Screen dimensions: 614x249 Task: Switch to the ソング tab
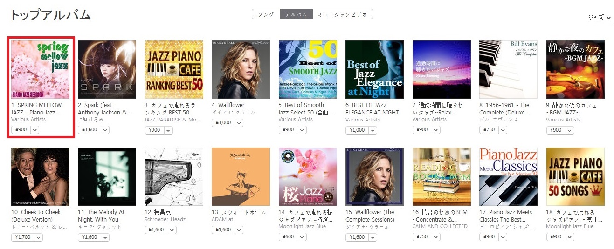pyautogui.click(x=266, y=14)
